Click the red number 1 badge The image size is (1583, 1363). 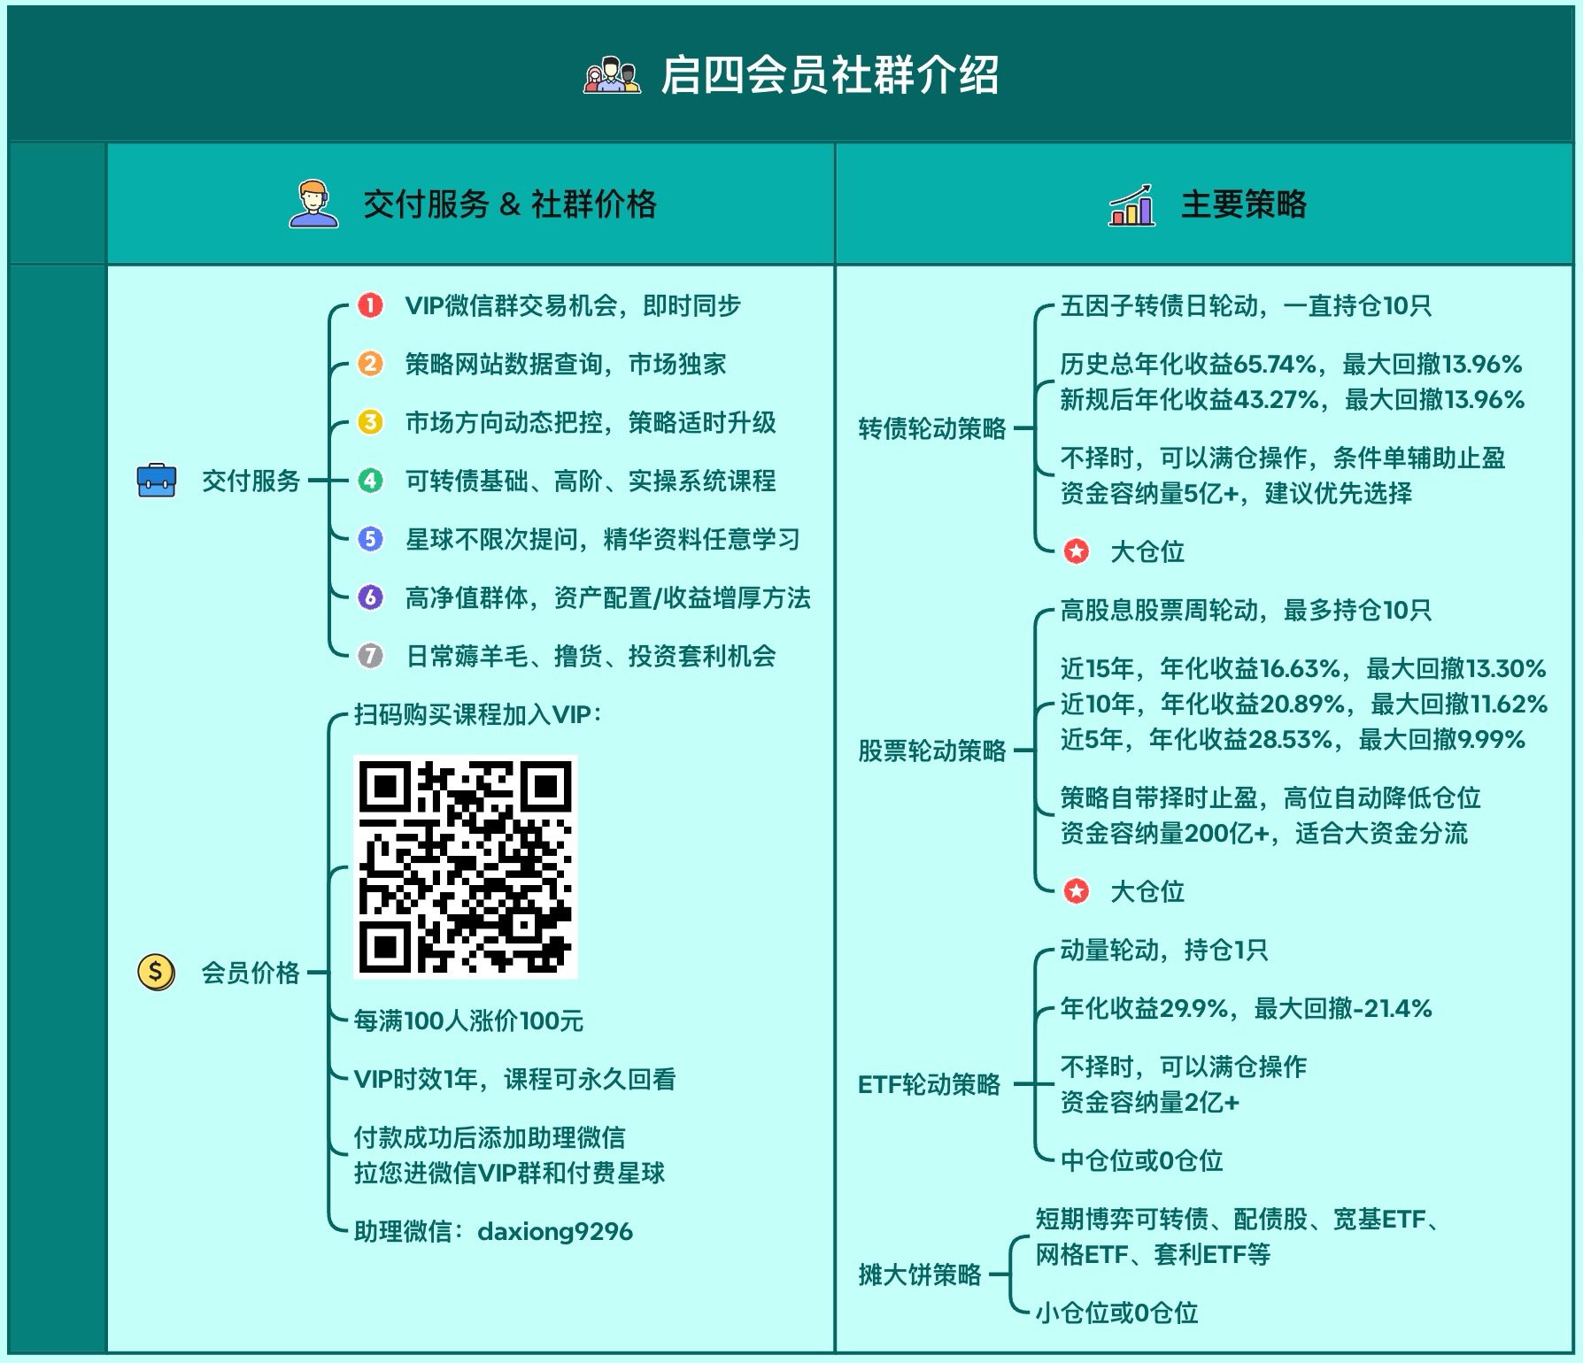pos(370,305)
